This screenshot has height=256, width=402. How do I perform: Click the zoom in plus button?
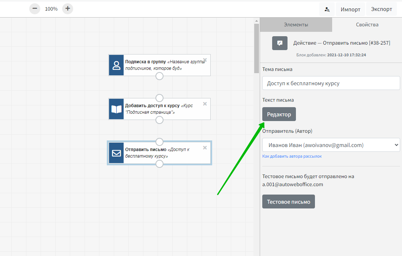pyautogui.click(x=68, y=9)
